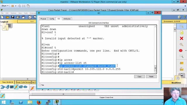This screenshot has width=187, height=105.
Task: Open the Player dropdown menu
Action: (x=5, y=6)
